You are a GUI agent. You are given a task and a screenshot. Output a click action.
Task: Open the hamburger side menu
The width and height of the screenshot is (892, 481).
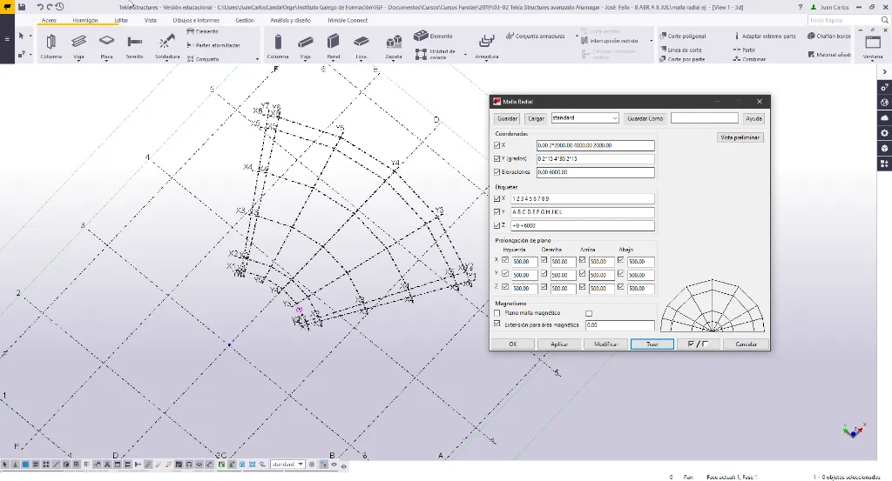click(x=7, y=39)
